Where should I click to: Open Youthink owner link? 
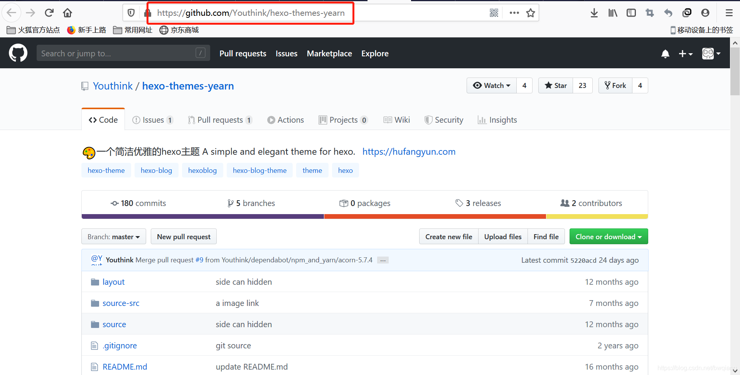113,86
